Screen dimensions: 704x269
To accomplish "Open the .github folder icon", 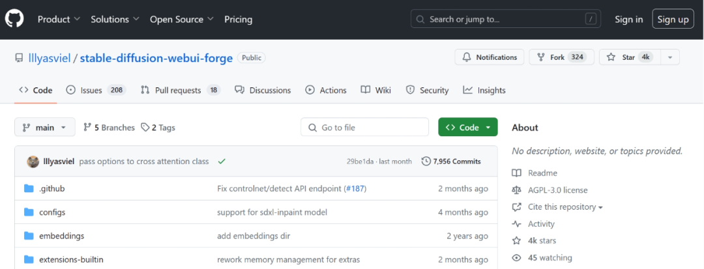I will [x=29, y=189].
